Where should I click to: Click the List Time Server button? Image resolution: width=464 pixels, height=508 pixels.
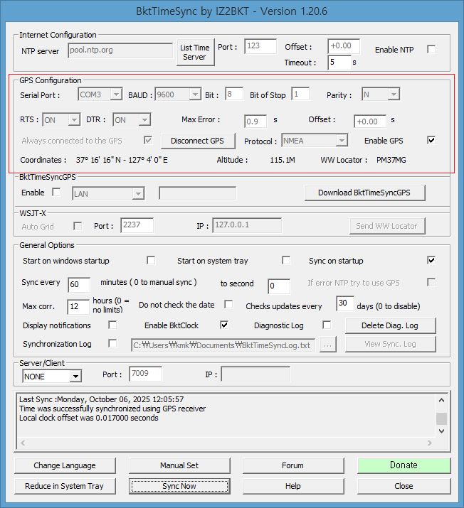pyautogui.click(x=194, y=53)
